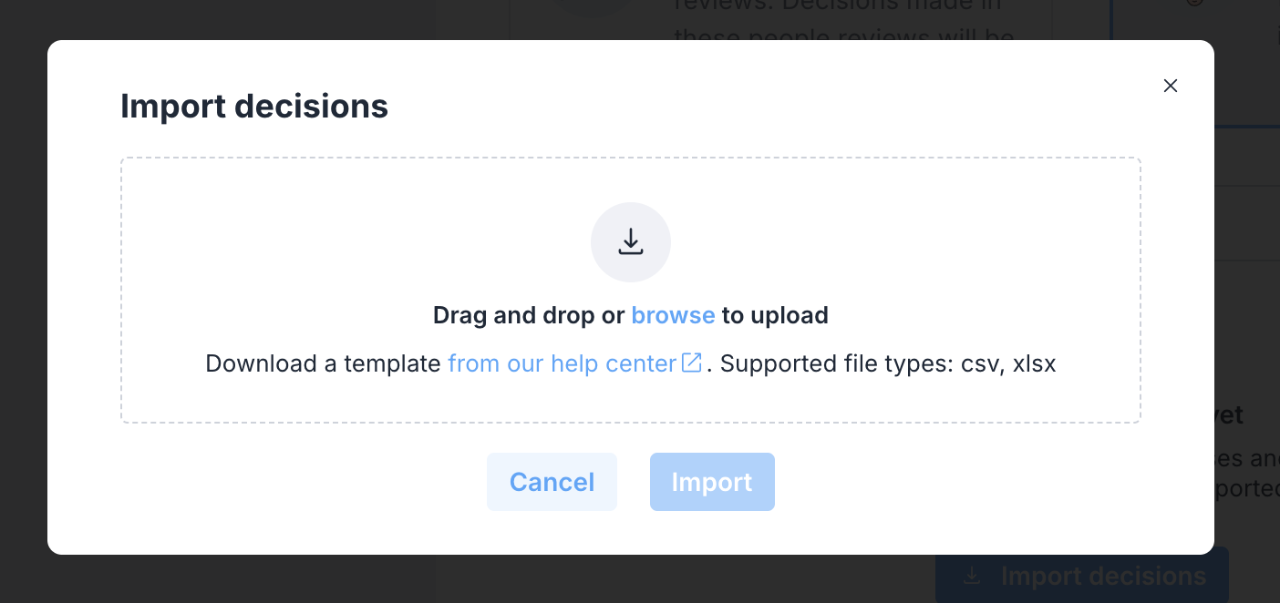Click the circular upload arrow icon
This screenshot has height=603, width=1280.
pos(631,242)
